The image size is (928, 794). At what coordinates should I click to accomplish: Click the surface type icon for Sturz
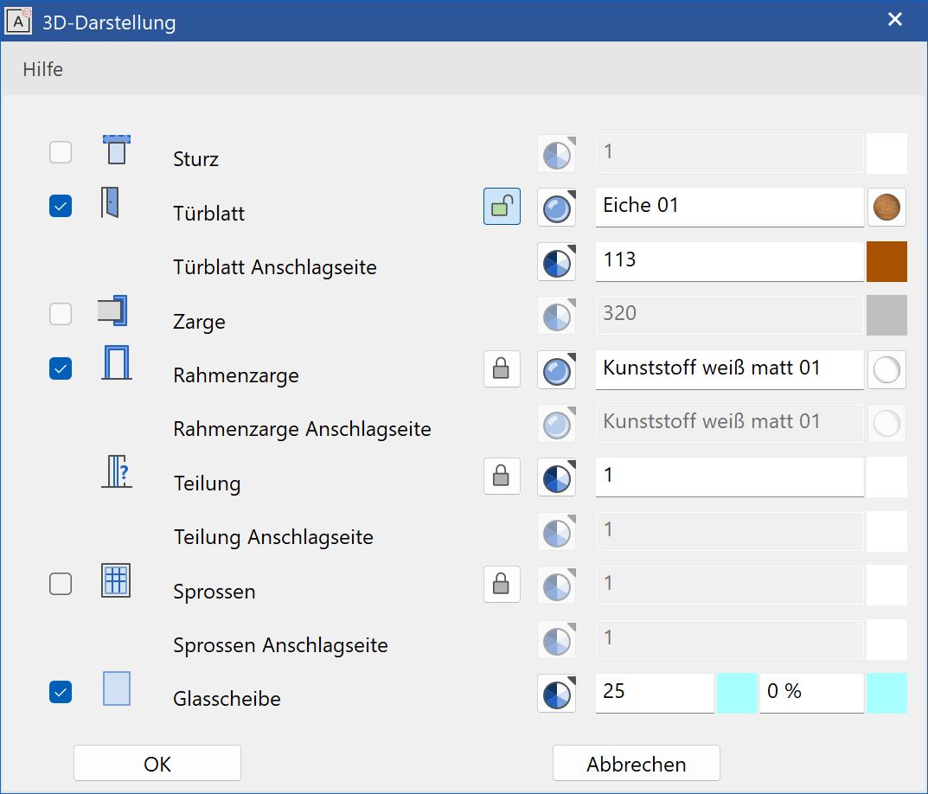pos(557,154)
